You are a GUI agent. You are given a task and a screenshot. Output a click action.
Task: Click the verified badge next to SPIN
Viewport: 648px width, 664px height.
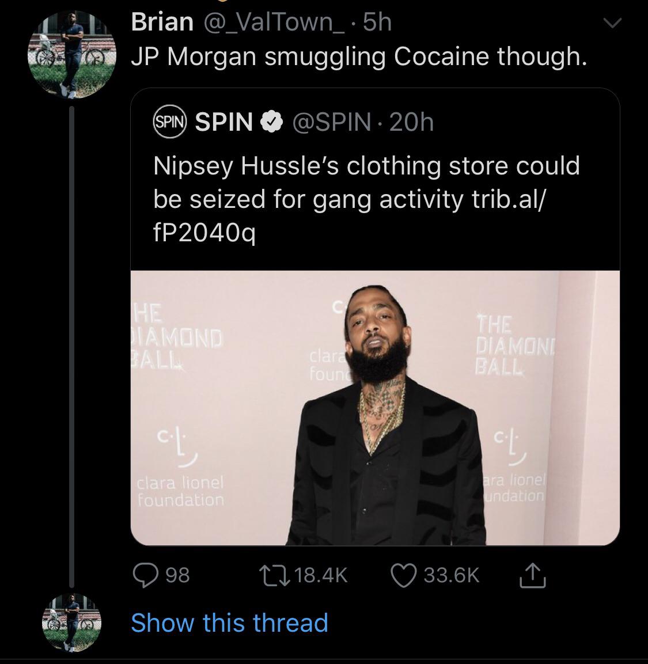(272, 122)
